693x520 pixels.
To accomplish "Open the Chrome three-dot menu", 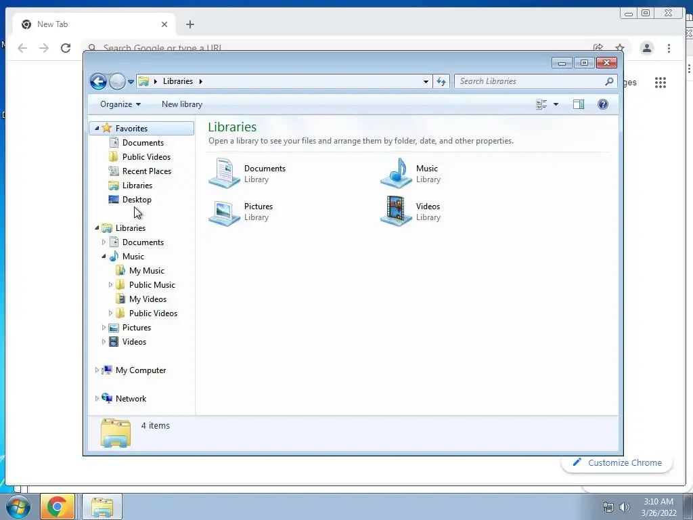I will 669,48.
